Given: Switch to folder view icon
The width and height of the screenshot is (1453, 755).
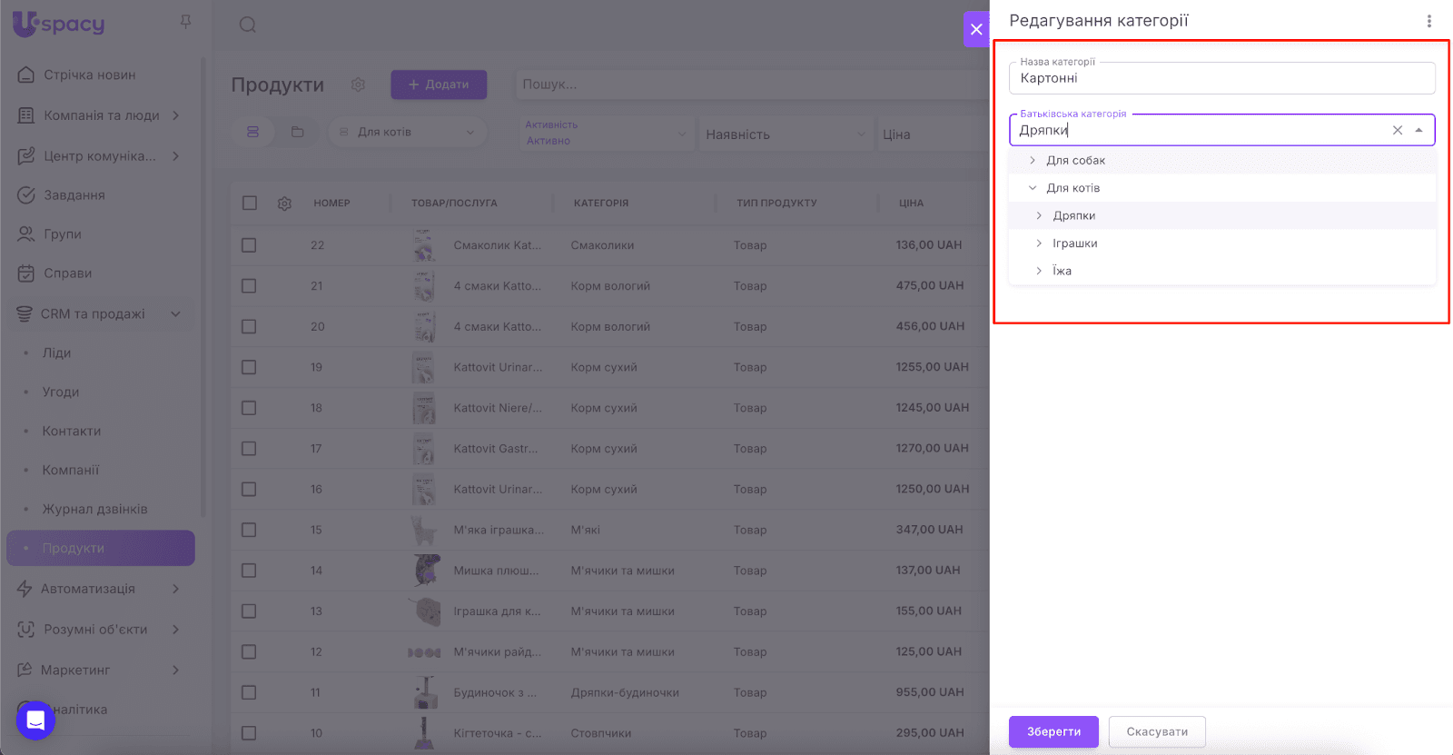Looking at the screenshot, I should coord(297,132).
